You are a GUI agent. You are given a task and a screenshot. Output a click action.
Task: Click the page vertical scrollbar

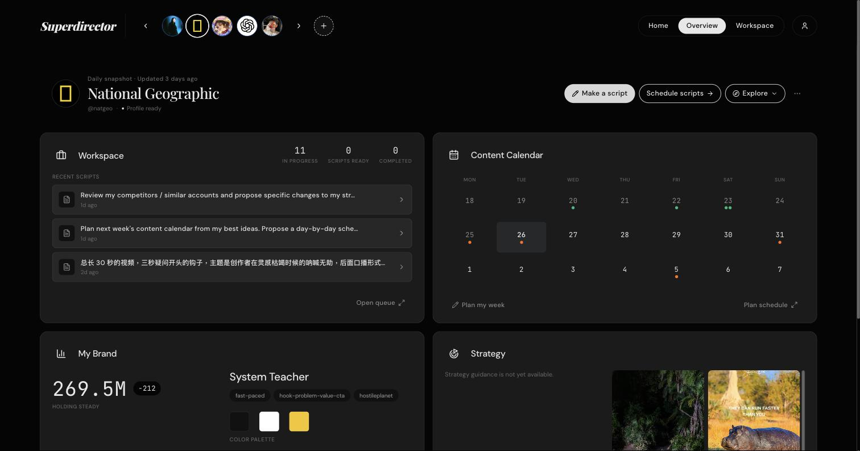[x=858, y=159]
